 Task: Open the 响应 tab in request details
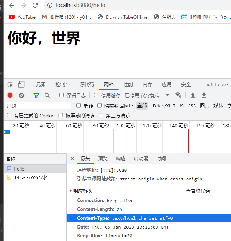(x=121, y=158)
